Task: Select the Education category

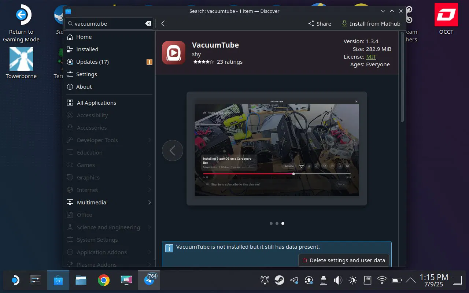Action: coord(109,153)
